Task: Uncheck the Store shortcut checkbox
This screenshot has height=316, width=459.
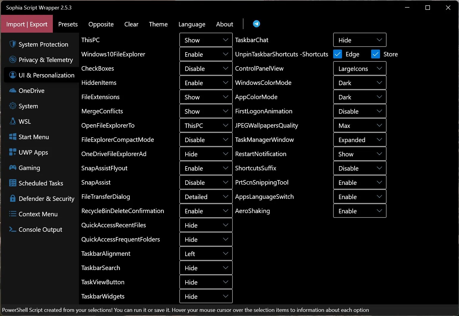Action: point(376,54)
